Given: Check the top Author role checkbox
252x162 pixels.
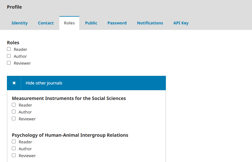Looking at the screenshot, I should tap(9, 56).
